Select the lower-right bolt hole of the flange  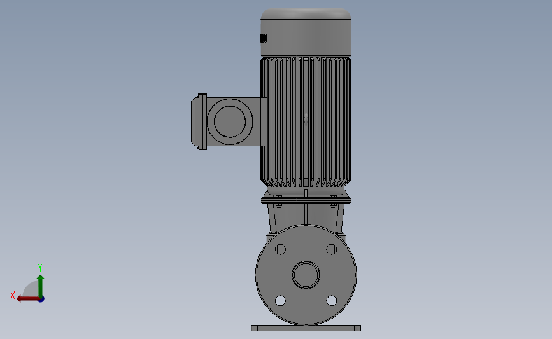(x=332, y=301)
